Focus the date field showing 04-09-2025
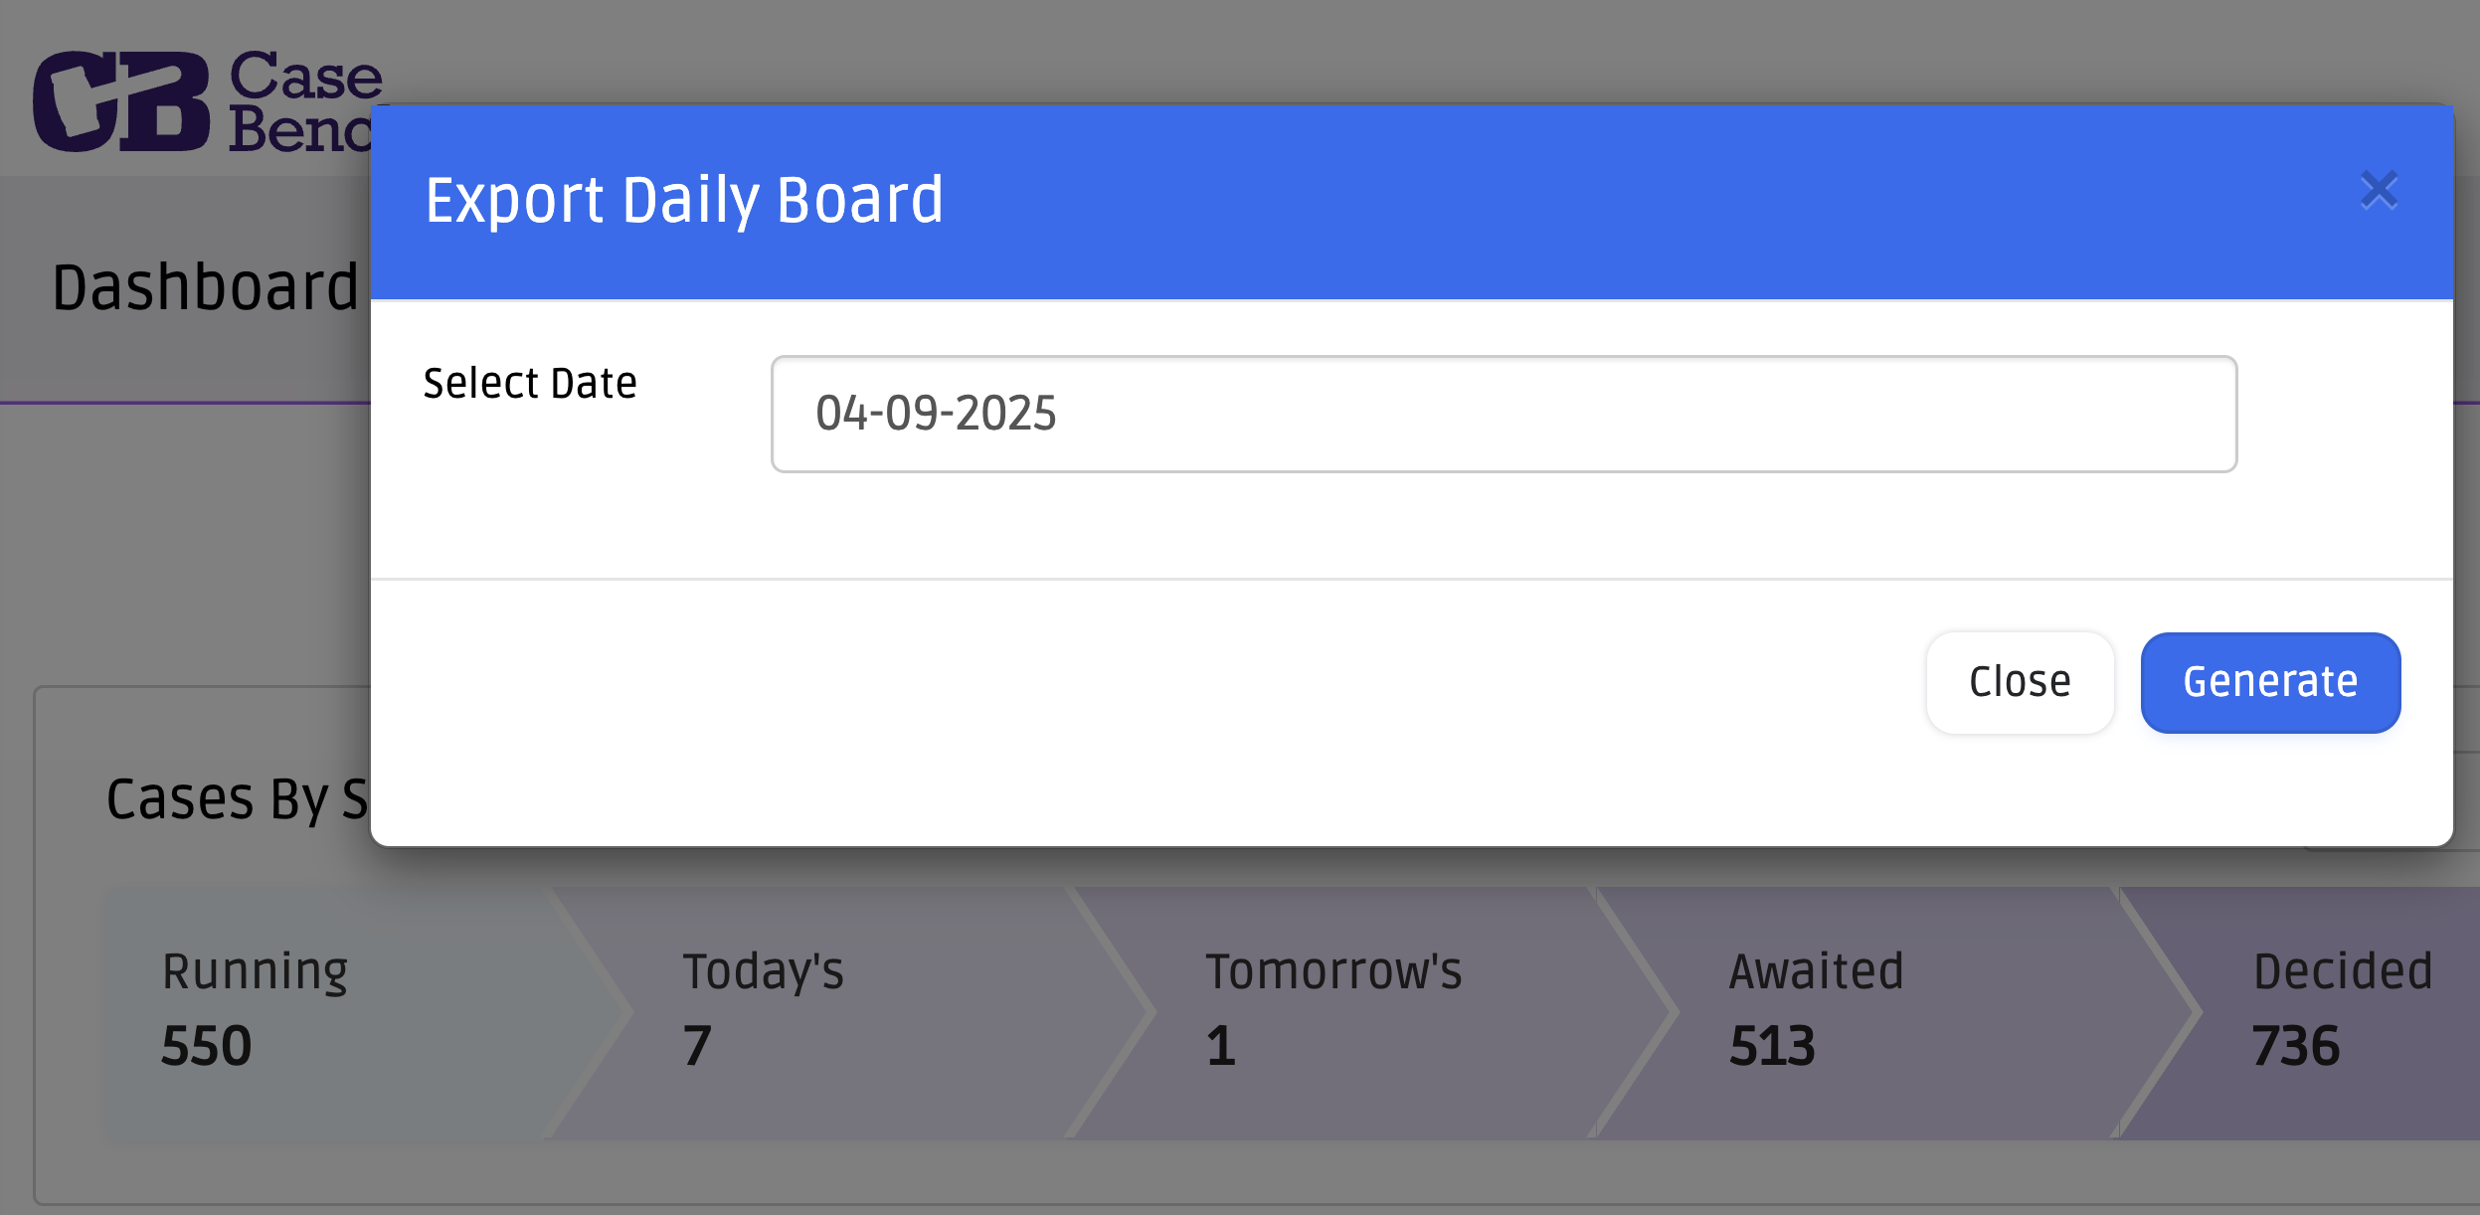Image resolution: width=2480 pixels, height=1215 pixels. click(x=1504, y=414)
